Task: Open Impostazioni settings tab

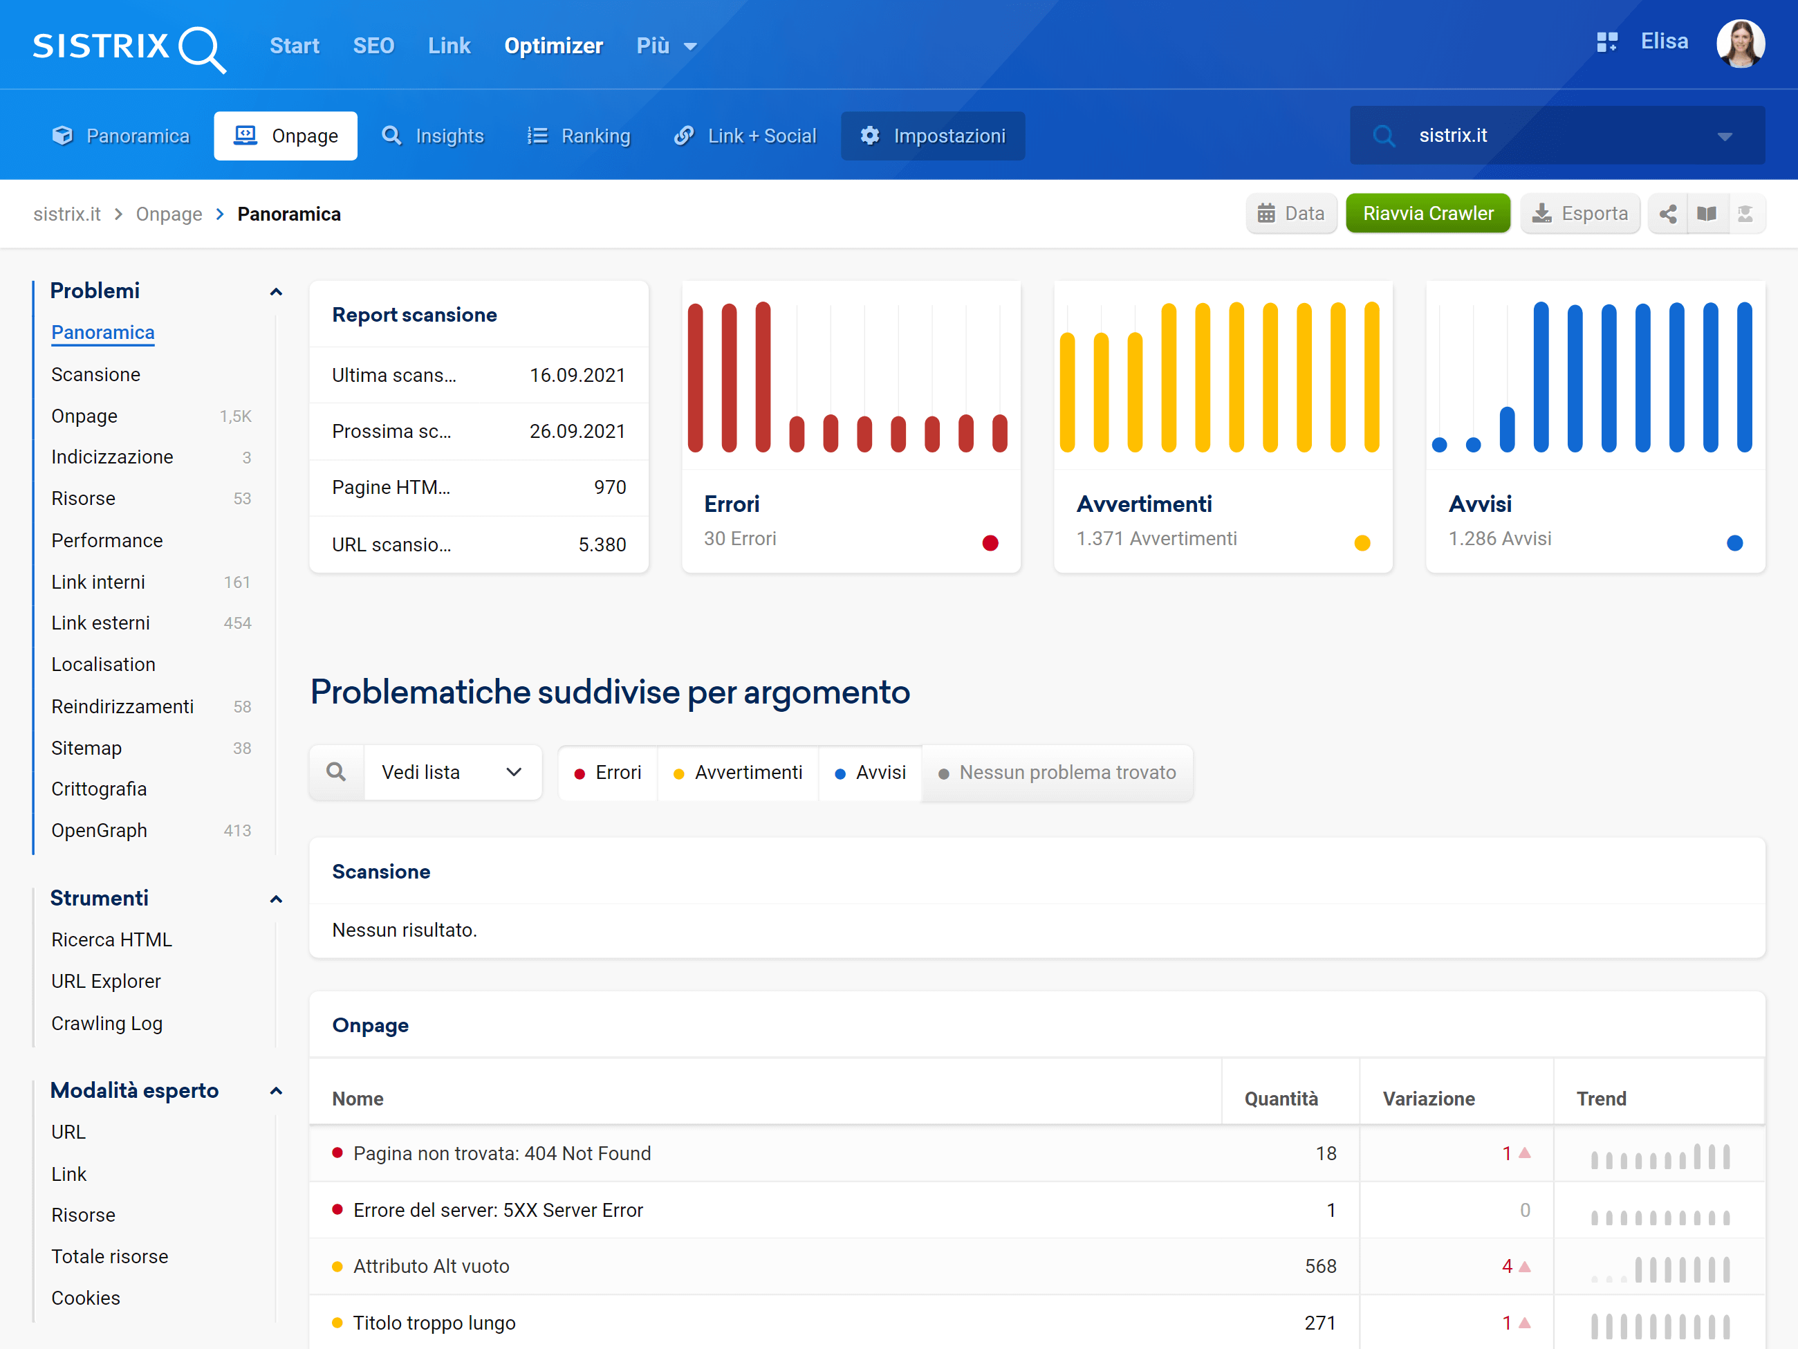Action: (932, 136)
